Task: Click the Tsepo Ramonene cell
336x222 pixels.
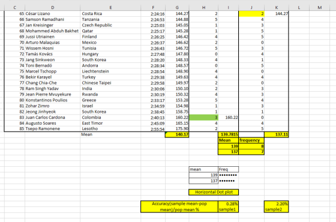Action: click(53, 129)
